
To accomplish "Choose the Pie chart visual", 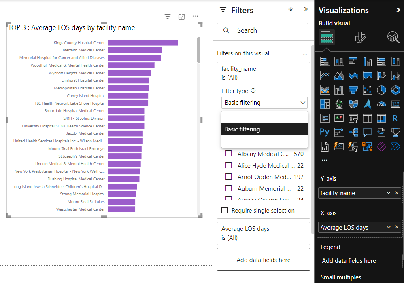I will (x=381, y=90).
